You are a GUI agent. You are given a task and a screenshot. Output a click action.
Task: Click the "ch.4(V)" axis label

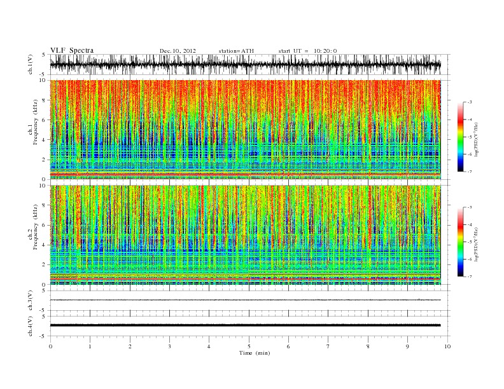[x=31, y=326]
